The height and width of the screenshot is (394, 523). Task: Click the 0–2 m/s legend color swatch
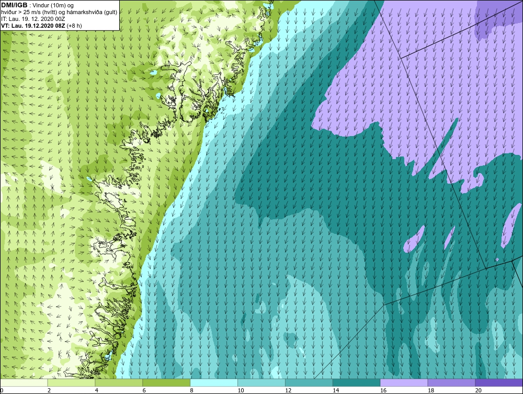point(24,382)
